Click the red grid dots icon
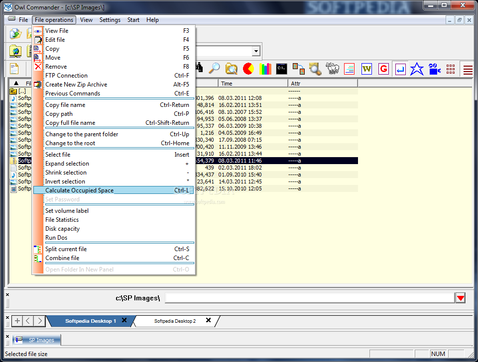478x362 pixels. (x=451, y=69)
